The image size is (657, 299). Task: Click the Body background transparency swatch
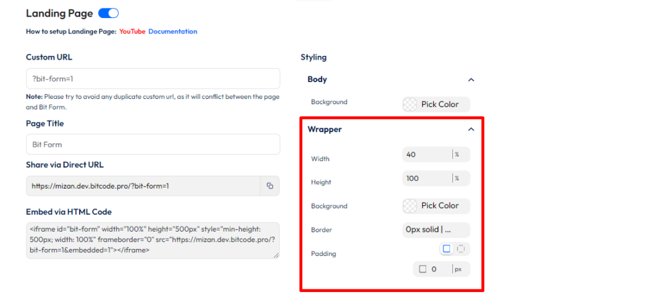click(410, 105)
